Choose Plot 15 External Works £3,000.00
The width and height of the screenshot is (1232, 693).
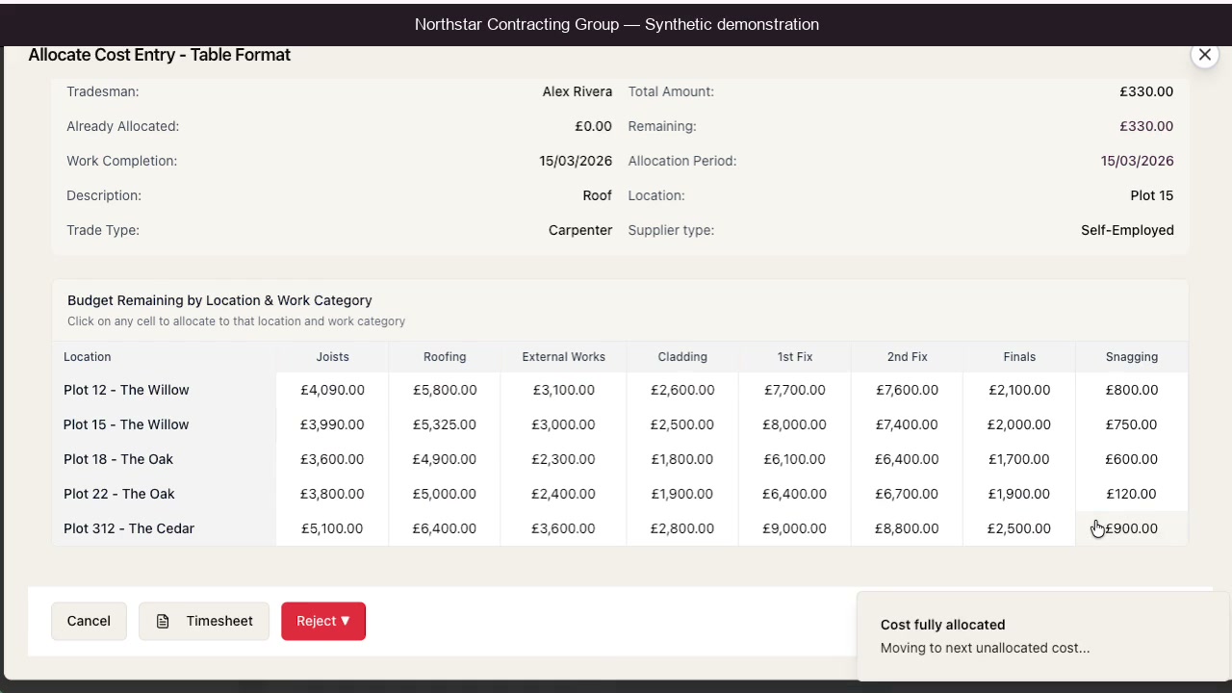563,424
